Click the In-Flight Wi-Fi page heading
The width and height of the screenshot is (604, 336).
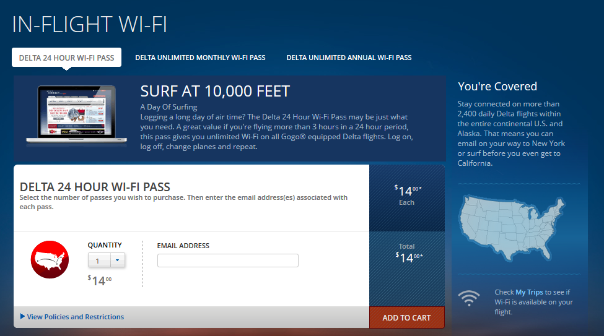(x=90, y=24)
